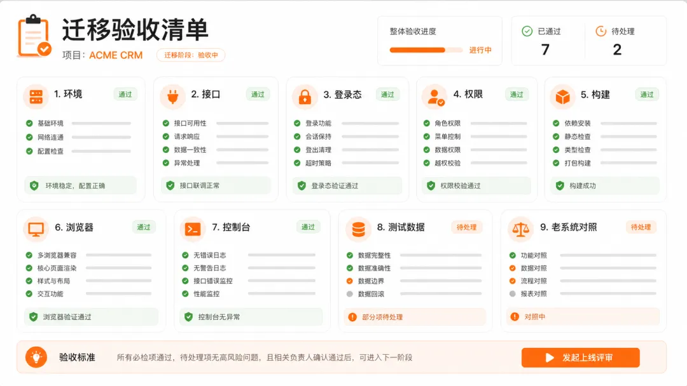Click the 通过 badge on 权限 card
This screenshot has height=386, width=687.
[x=517, y=95]
